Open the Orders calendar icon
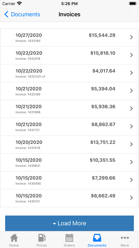This screenshot has width=139, height=248. pyautogui.click(x=69, y=238)
